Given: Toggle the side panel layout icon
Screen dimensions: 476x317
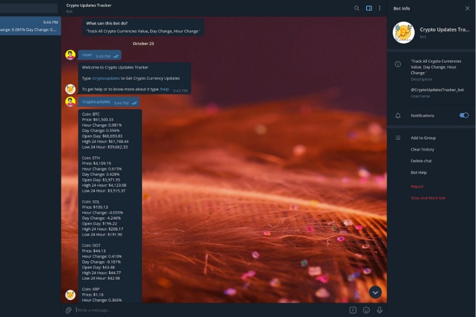Looking at the screenshot, I should 369,8.
